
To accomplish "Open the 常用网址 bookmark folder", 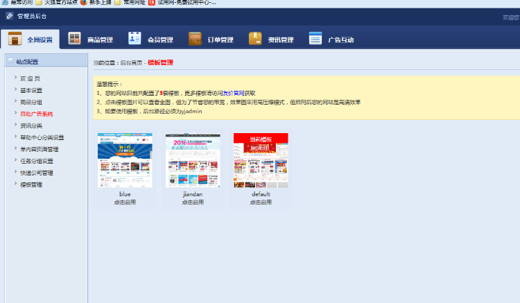I will click(x=130, y=3).
